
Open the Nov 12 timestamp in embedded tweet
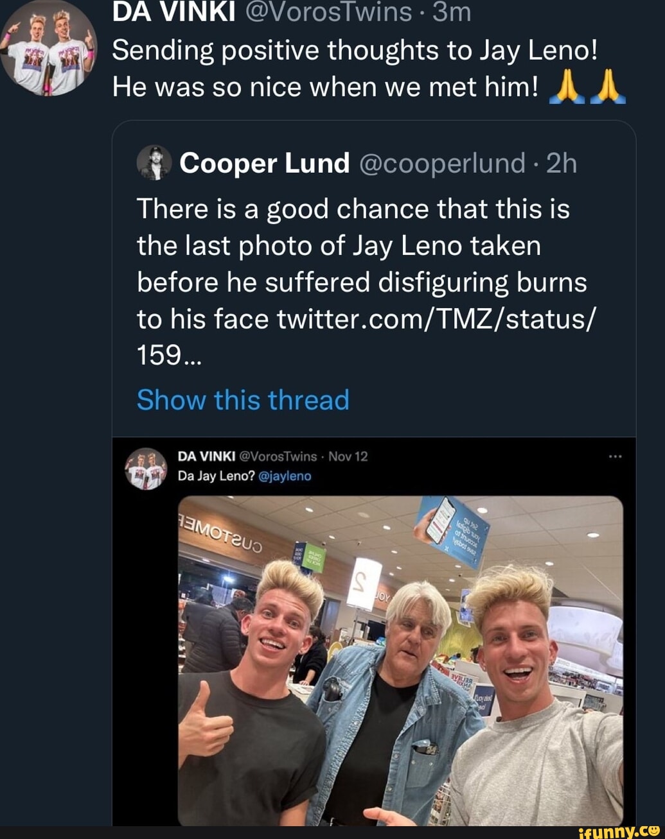(348, 456)
